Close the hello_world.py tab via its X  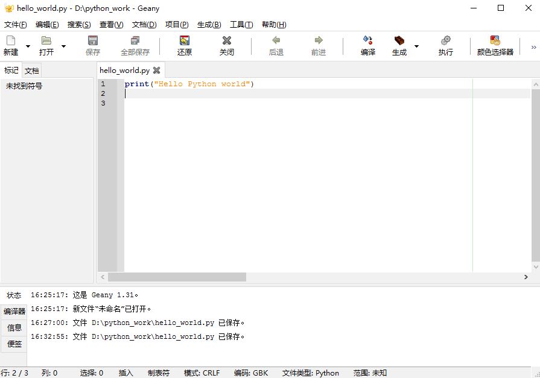tap(157, 70)
